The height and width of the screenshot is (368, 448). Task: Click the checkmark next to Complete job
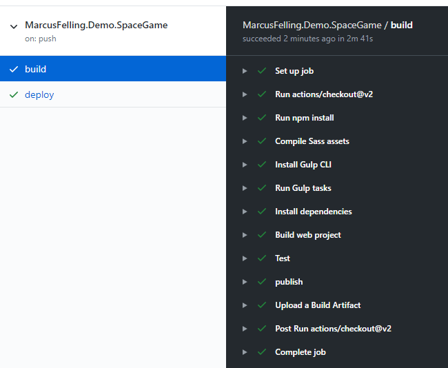point(262,352)
